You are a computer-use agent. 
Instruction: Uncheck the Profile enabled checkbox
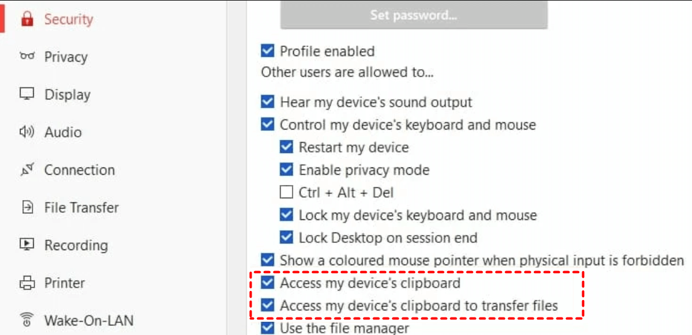[x=267, y=51]
